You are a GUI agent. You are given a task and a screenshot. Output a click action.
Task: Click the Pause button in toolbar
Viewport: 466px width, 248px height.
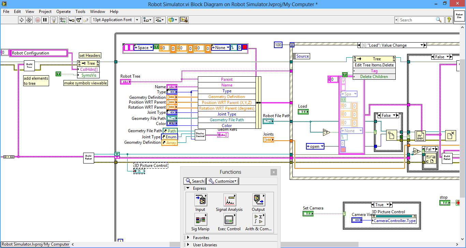click(45, 20)
